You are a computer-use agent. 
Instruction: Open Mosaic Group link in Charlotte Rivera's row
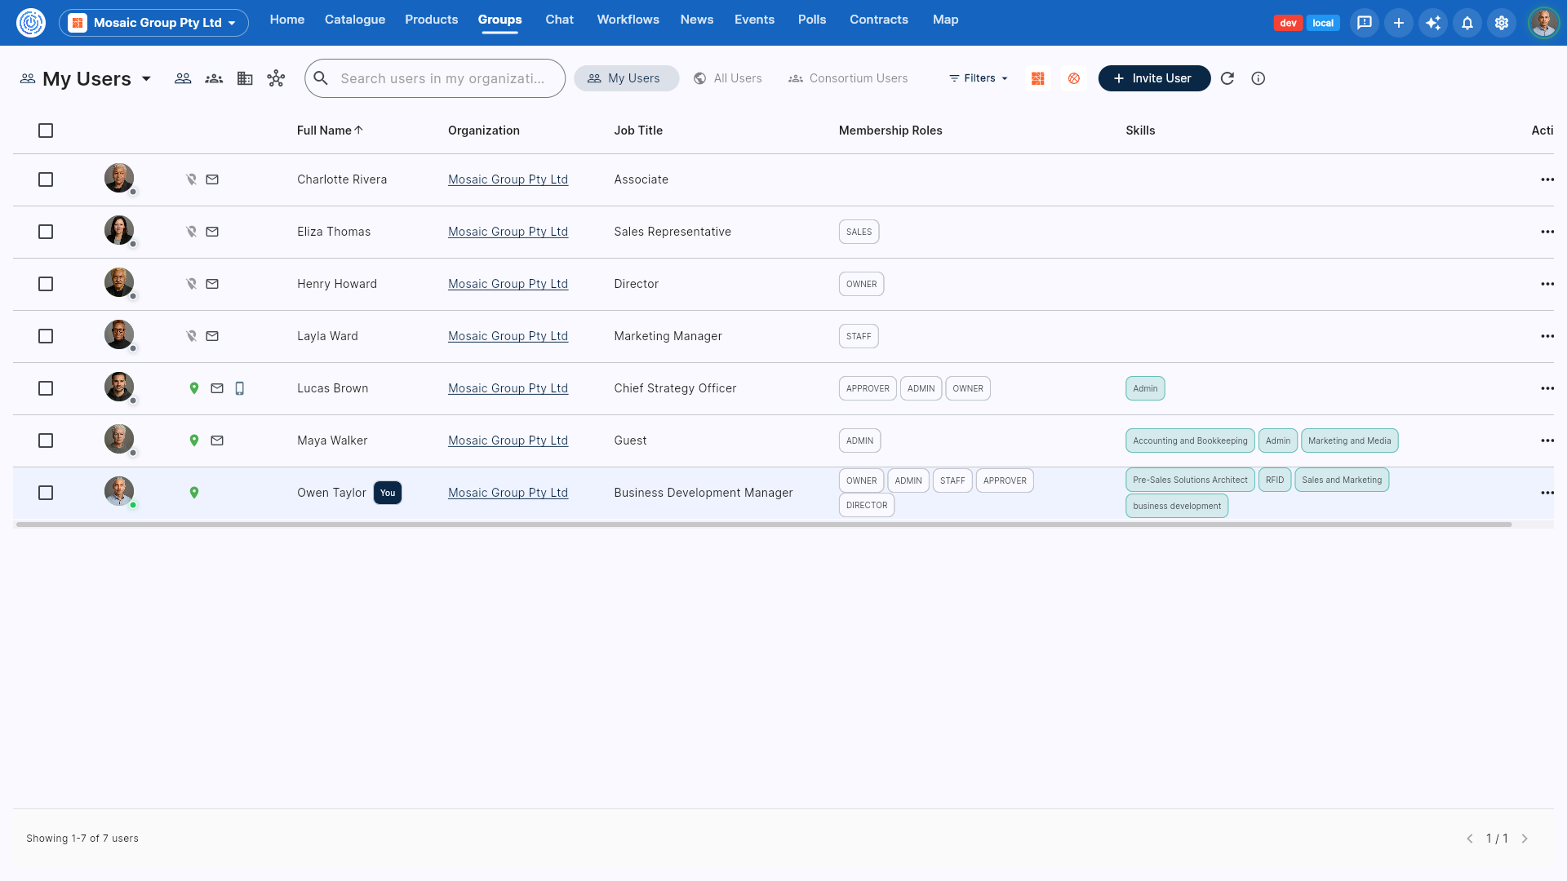(508, 179)
